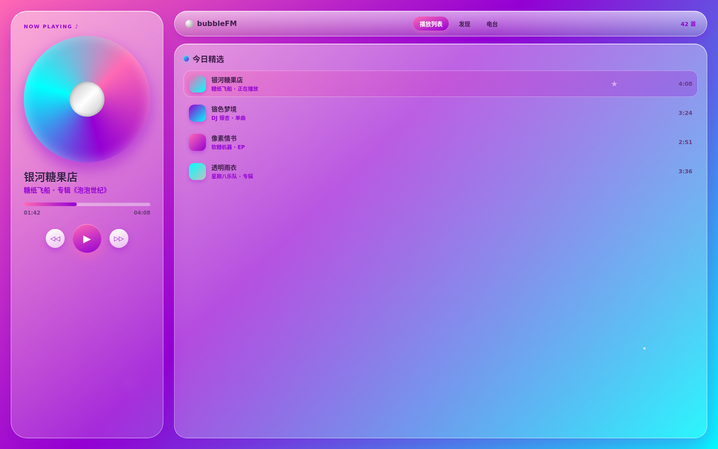This screenshot has width=718, height=449.
Task: Switch to the 电台 tab
Action: 492,24
